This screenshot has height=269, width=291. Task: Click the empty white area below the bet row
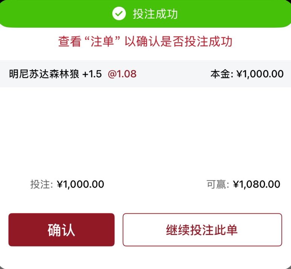(145, 130)
